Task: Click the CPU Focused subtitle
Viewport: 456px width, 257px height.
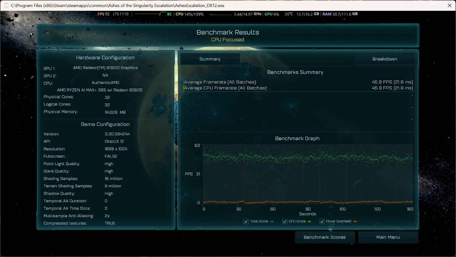Action: click(228, 40)
